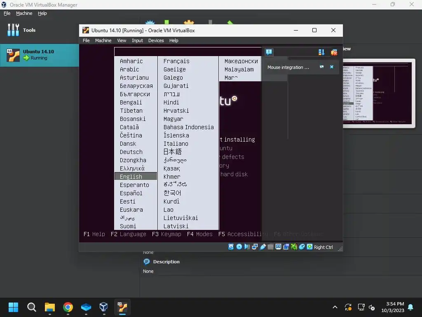Screen dimensions: 422x317
Task: Open Help menu in VirtualBox Manager
Action: 42,13
